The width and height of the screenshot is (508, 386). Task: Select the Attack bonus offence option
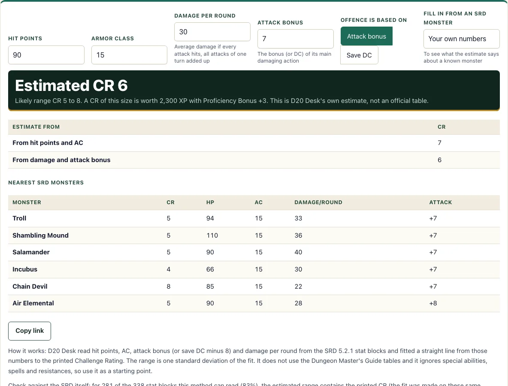pos(366,36)
